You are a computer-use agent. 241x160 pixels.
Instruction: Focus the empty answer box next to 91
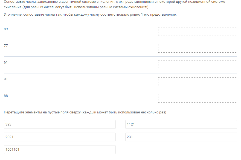tap(198, 82)
